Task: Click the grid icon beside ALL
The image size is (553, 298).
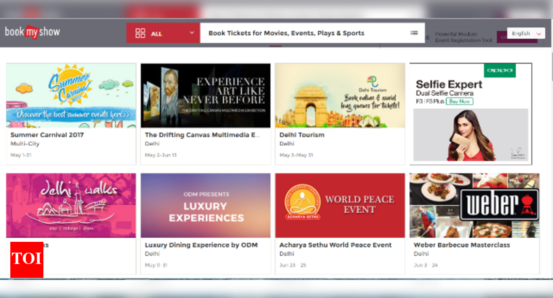Action: (x=140, y=34)
